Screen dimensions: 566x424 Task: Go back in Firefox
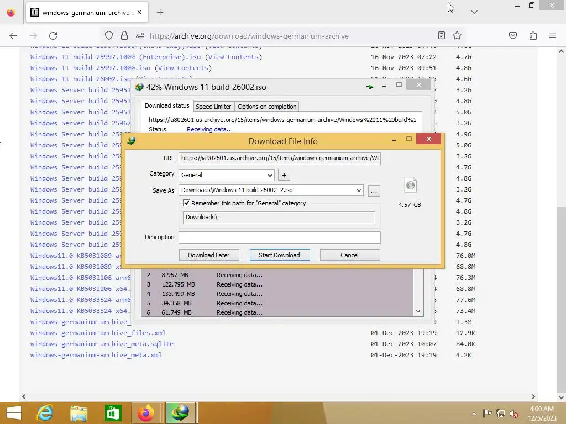pos(13,36)
